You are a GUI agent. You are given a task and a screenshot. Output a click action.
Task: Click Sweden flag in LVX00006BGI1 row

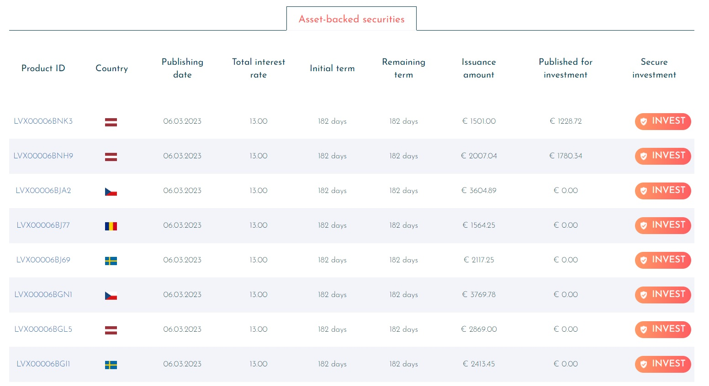tap(111, 365)
